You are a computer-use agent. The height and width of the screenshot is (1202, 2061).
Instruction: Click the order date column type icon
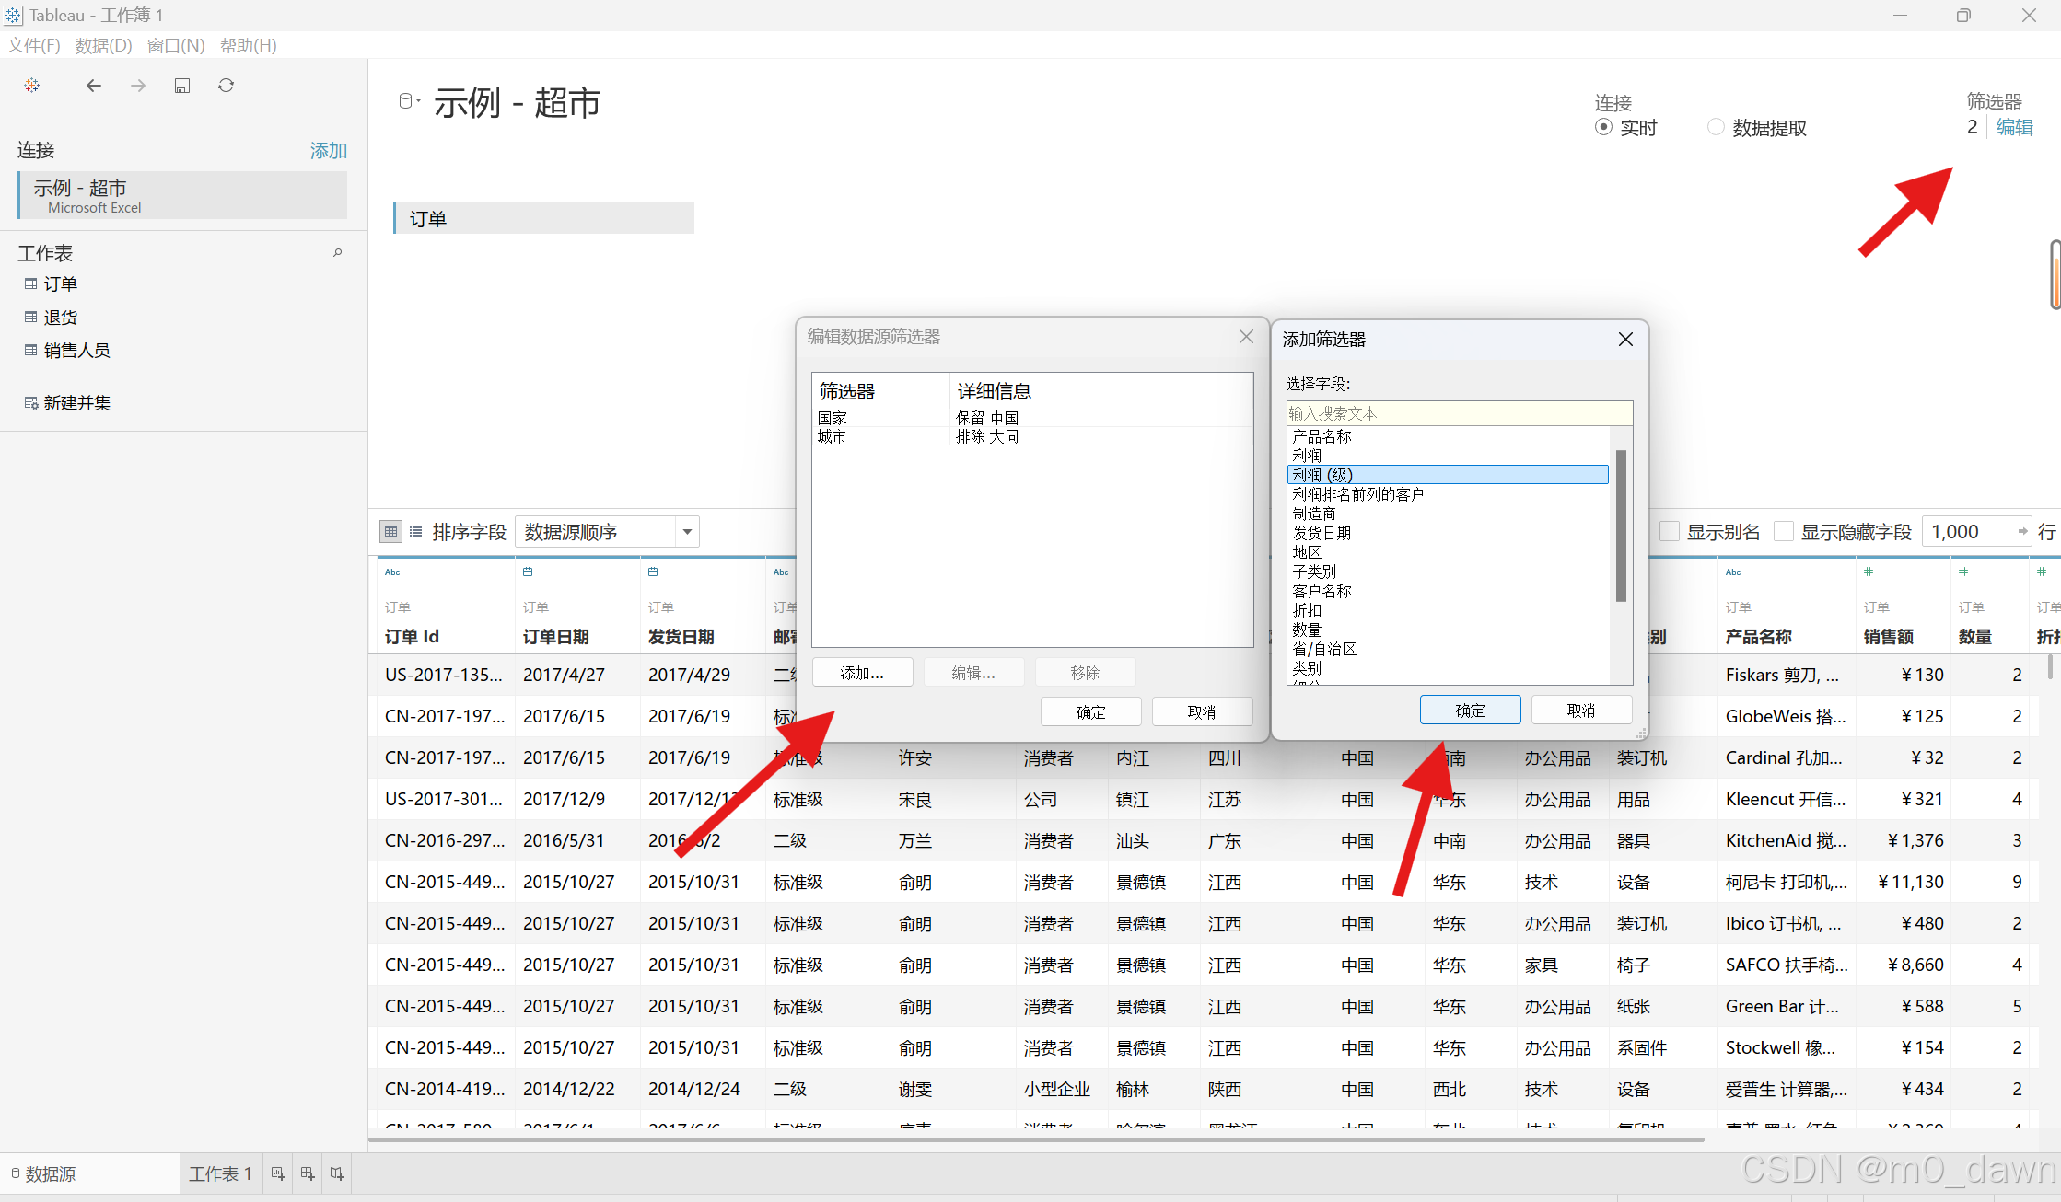(528, 572)
